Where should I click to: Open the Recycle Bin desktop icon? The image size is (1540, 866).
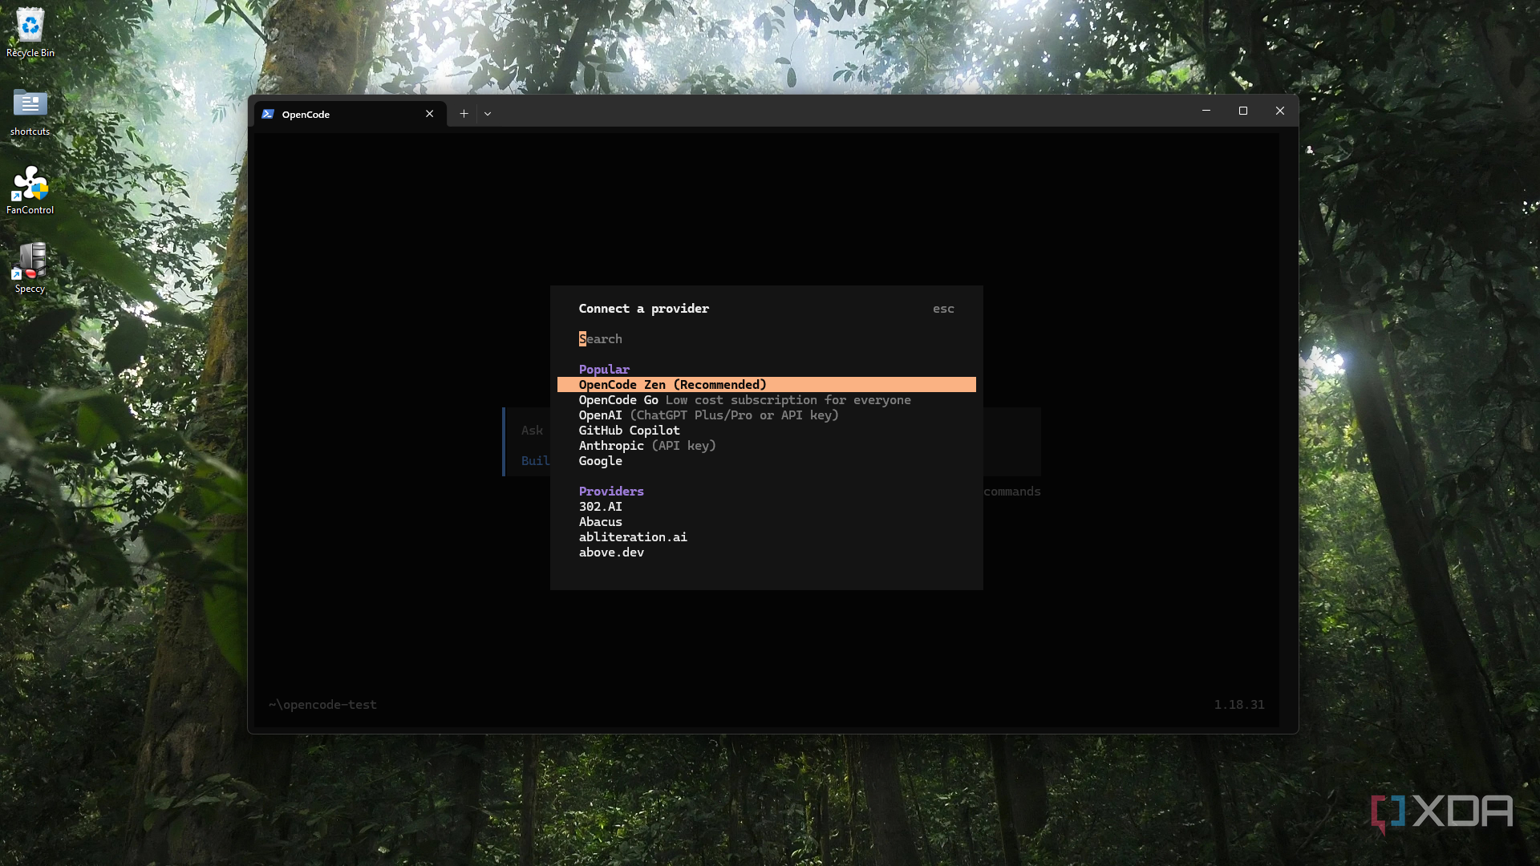(x=30, y=33)
